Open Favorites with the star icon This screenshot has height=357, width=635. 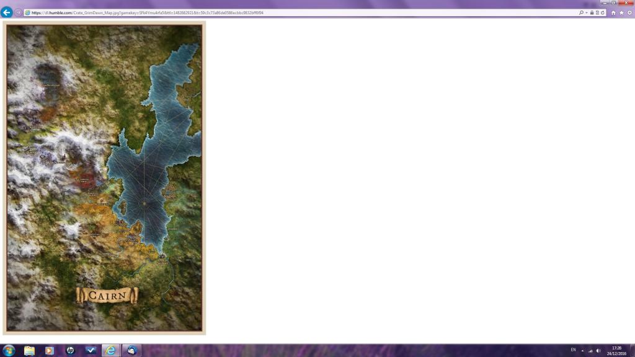(x=621, y=12)
